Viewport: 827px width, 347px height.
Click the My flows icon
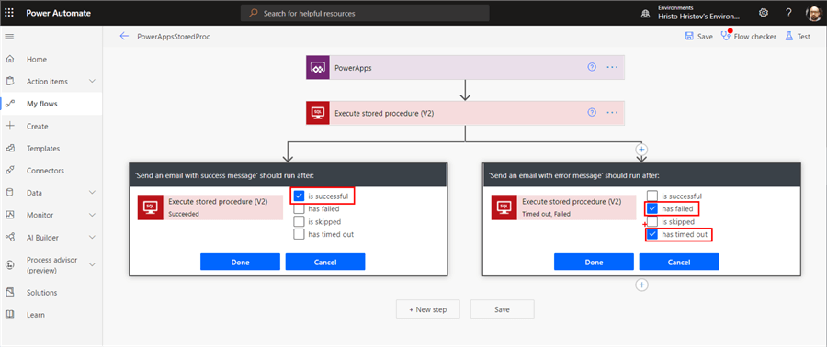tap(9, 104)
